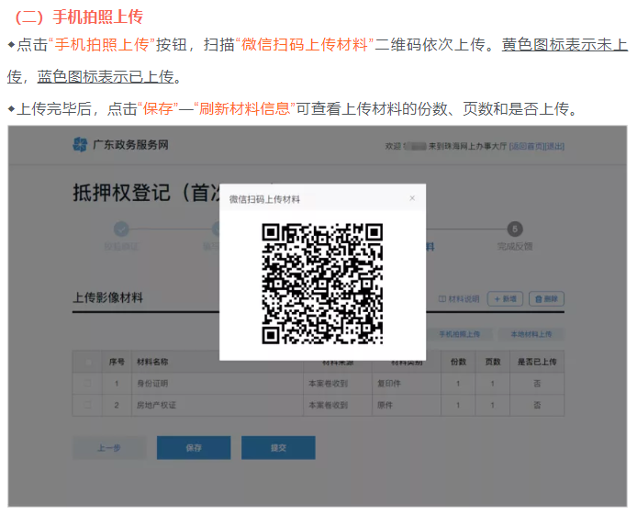Open 材料说明 next to the book icon

[x=461, y=299]
